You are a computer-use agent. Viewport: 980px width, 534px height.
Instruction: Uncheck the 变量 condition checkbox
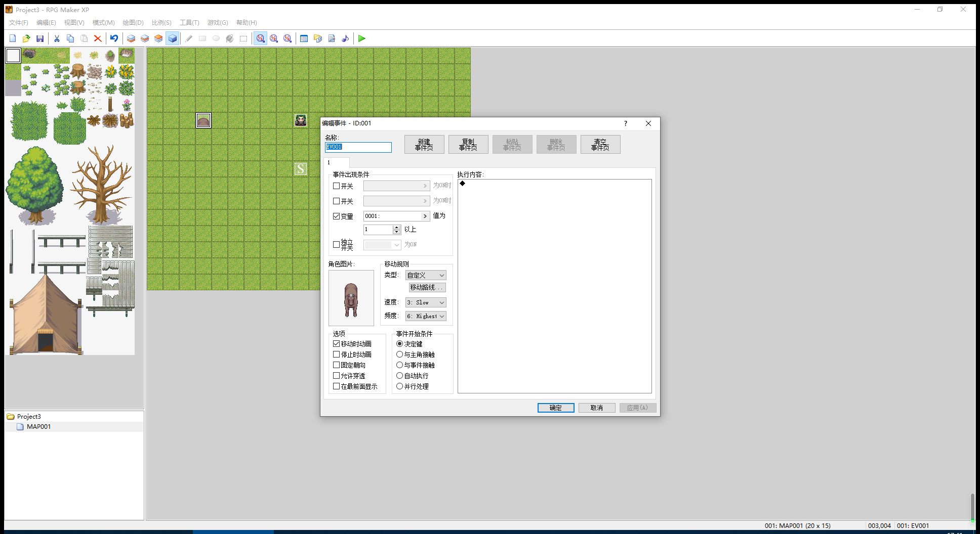336,216
